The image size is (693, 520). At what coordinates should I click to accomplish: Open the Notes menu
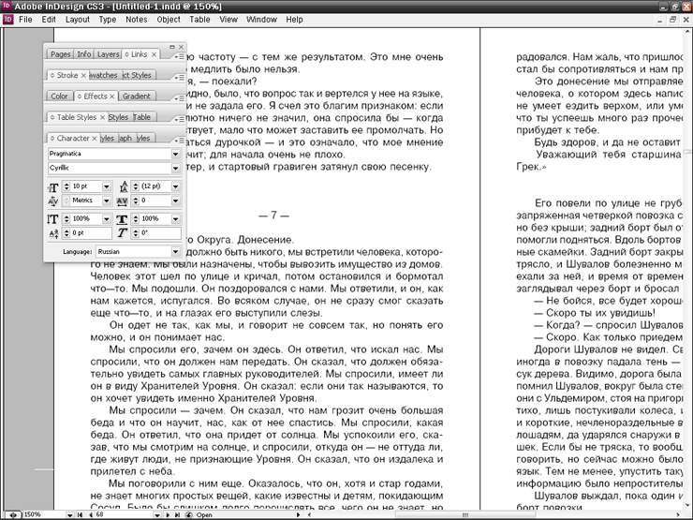point(136,20)
